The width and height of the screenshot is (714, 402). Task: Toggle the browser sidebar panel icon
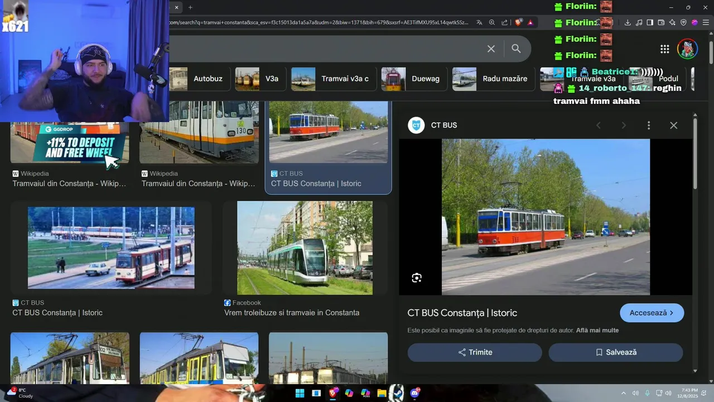tap(650, 22)
